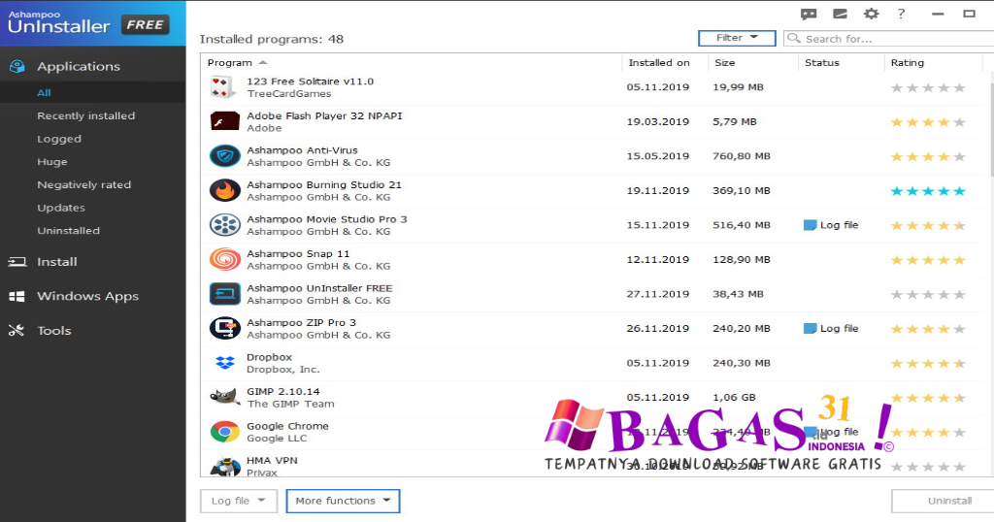The image size is (994, 522).
Task: Click the Uninstall button
Action: [x=943, y=501]
